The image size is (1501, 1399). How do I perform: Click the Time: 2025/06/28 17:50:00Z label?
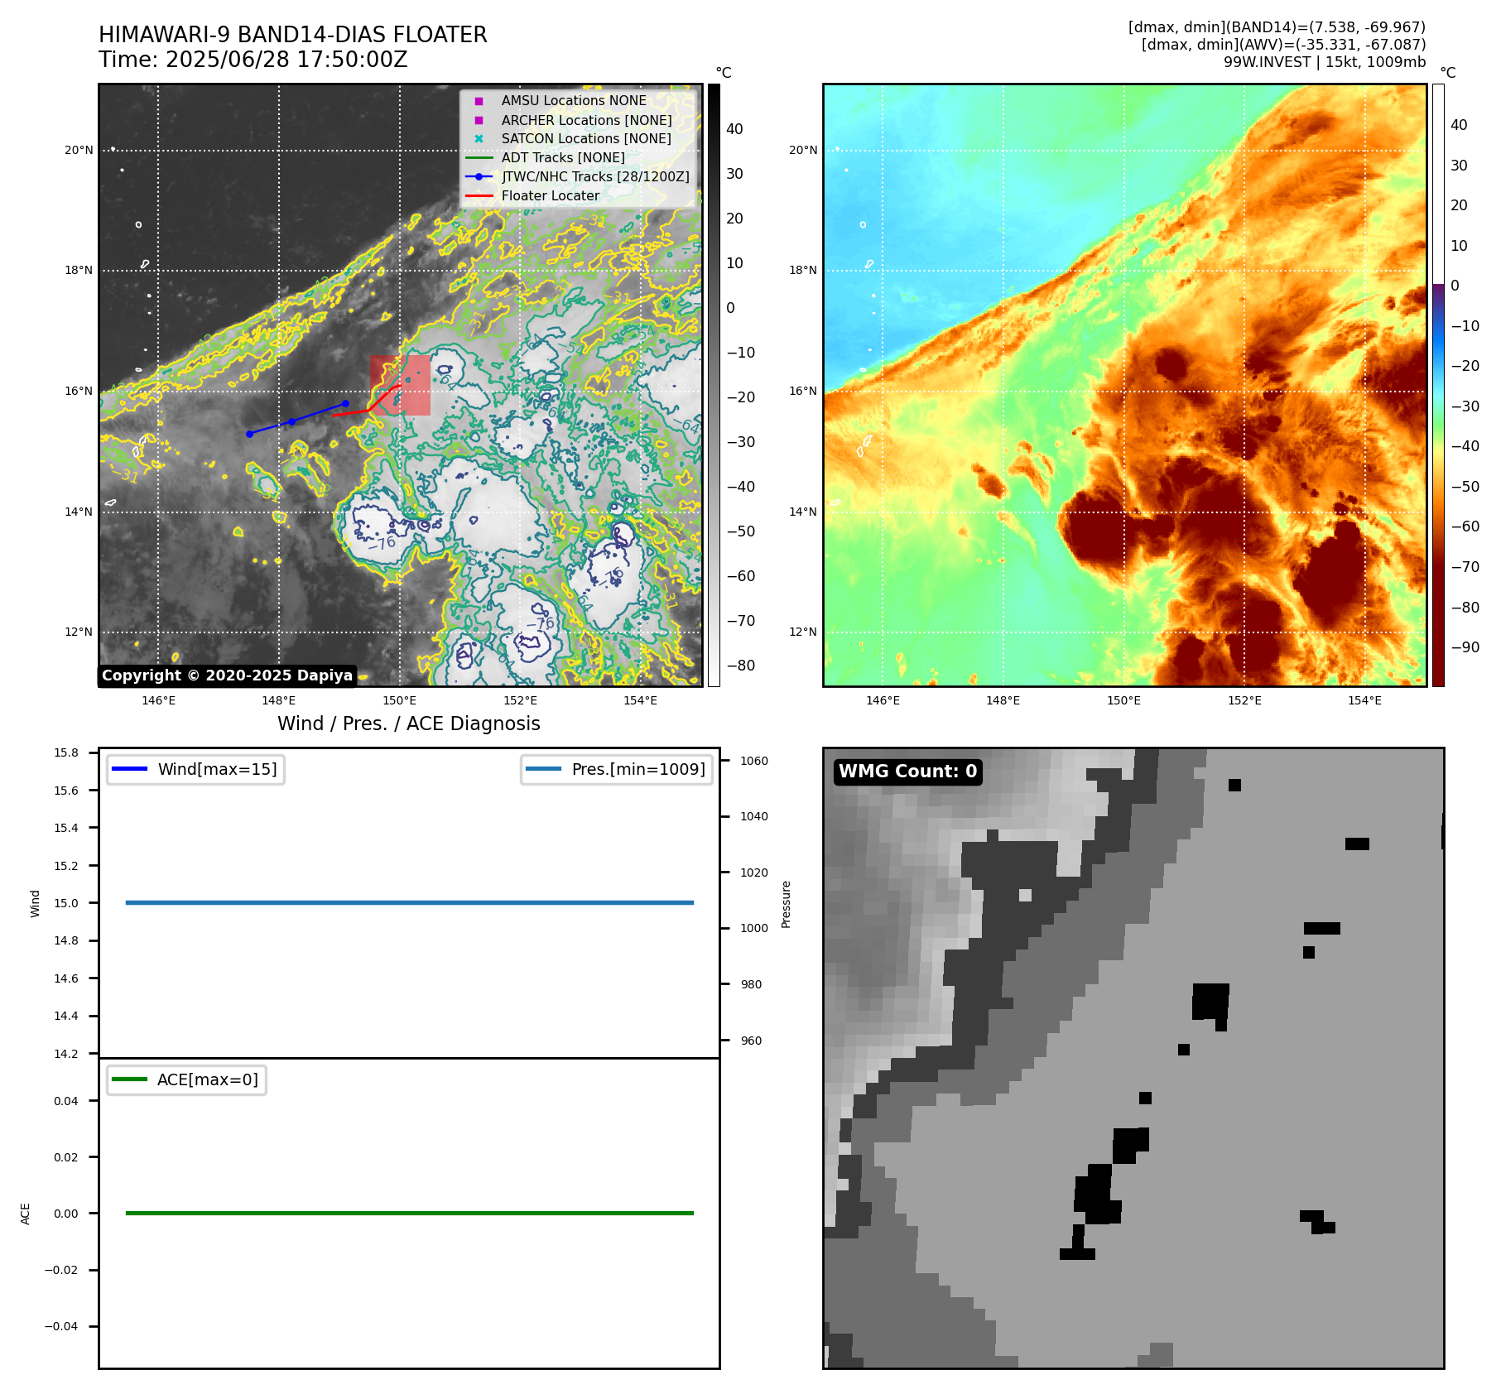253,60
